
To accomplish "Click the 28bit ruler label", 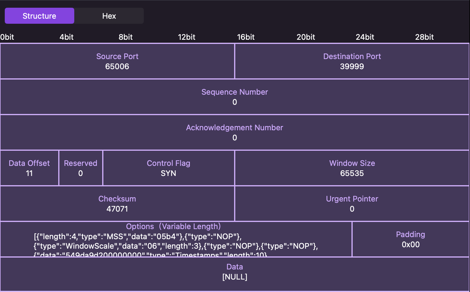I will 424,37.
